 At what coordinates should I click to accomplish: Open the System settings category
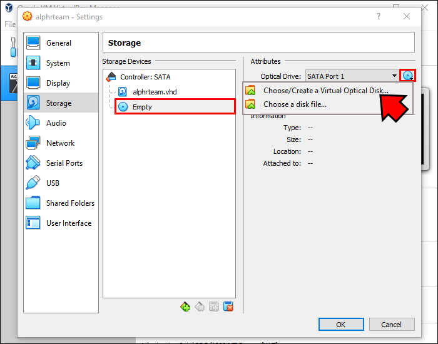[x=61, y=63]
